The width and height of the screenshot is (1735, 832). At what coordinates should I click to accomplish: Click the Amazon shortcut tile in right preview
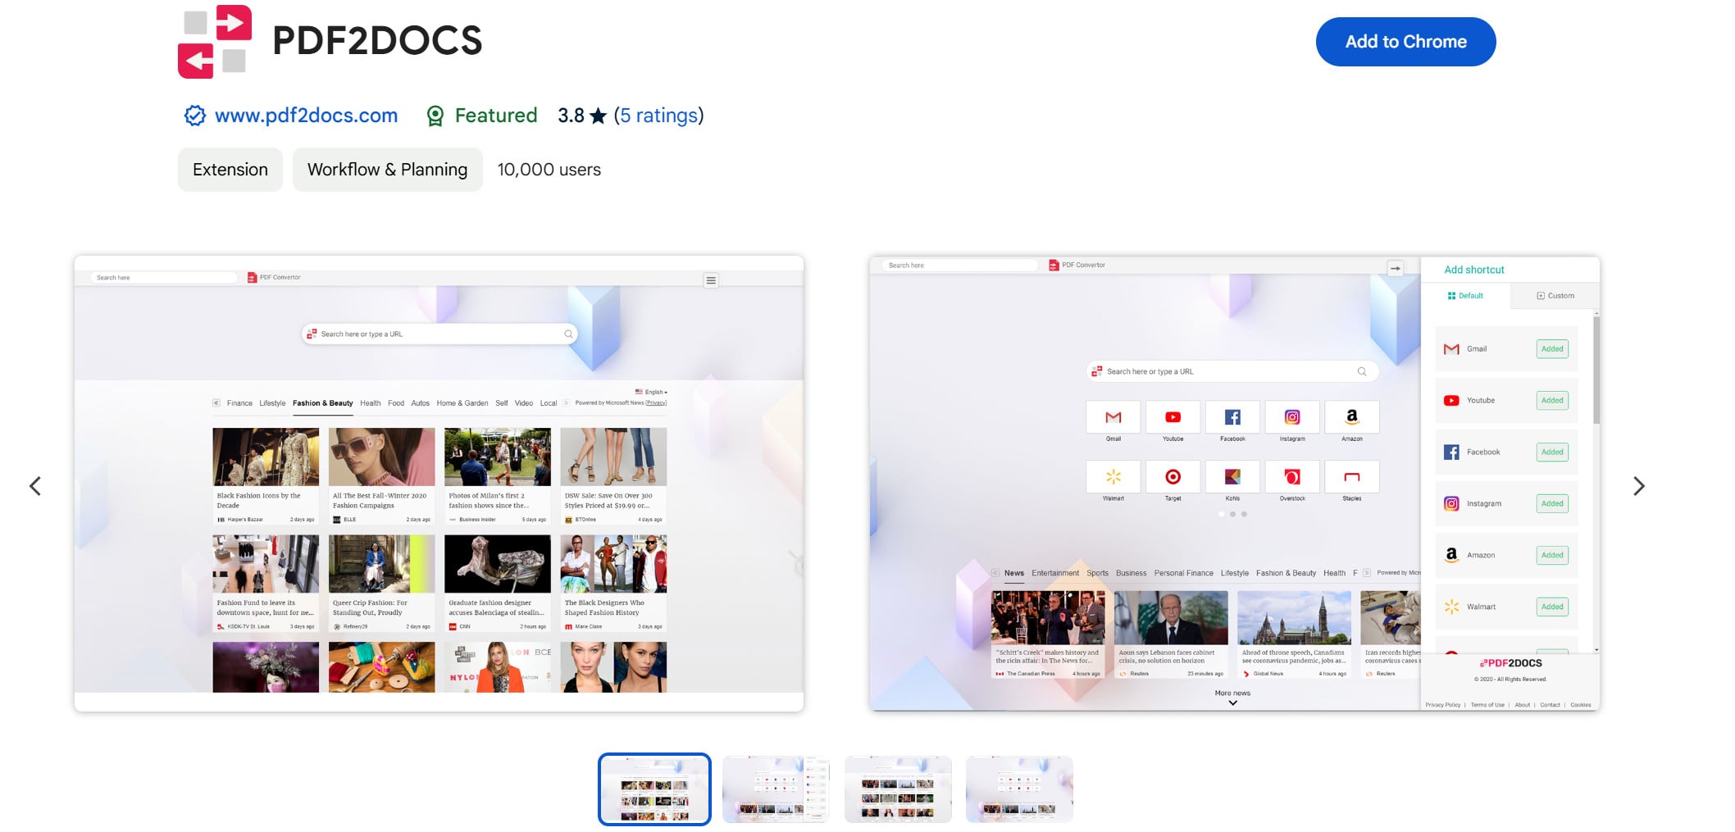click(1352, 417)
